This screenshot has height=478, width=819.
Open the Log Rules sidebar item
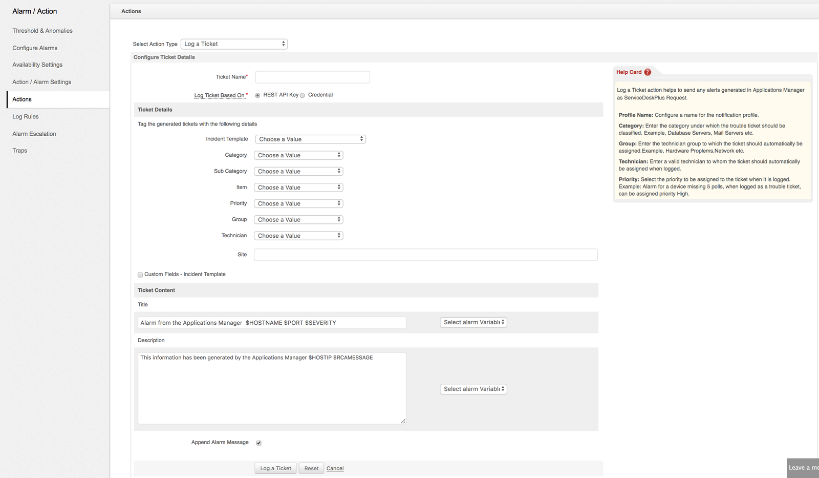coord(26,117)
